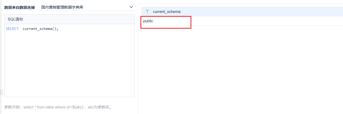Click the empty row space right of public
Image resolution: width=343 pixels, height=114 pixels.
[x=267, y=21]
